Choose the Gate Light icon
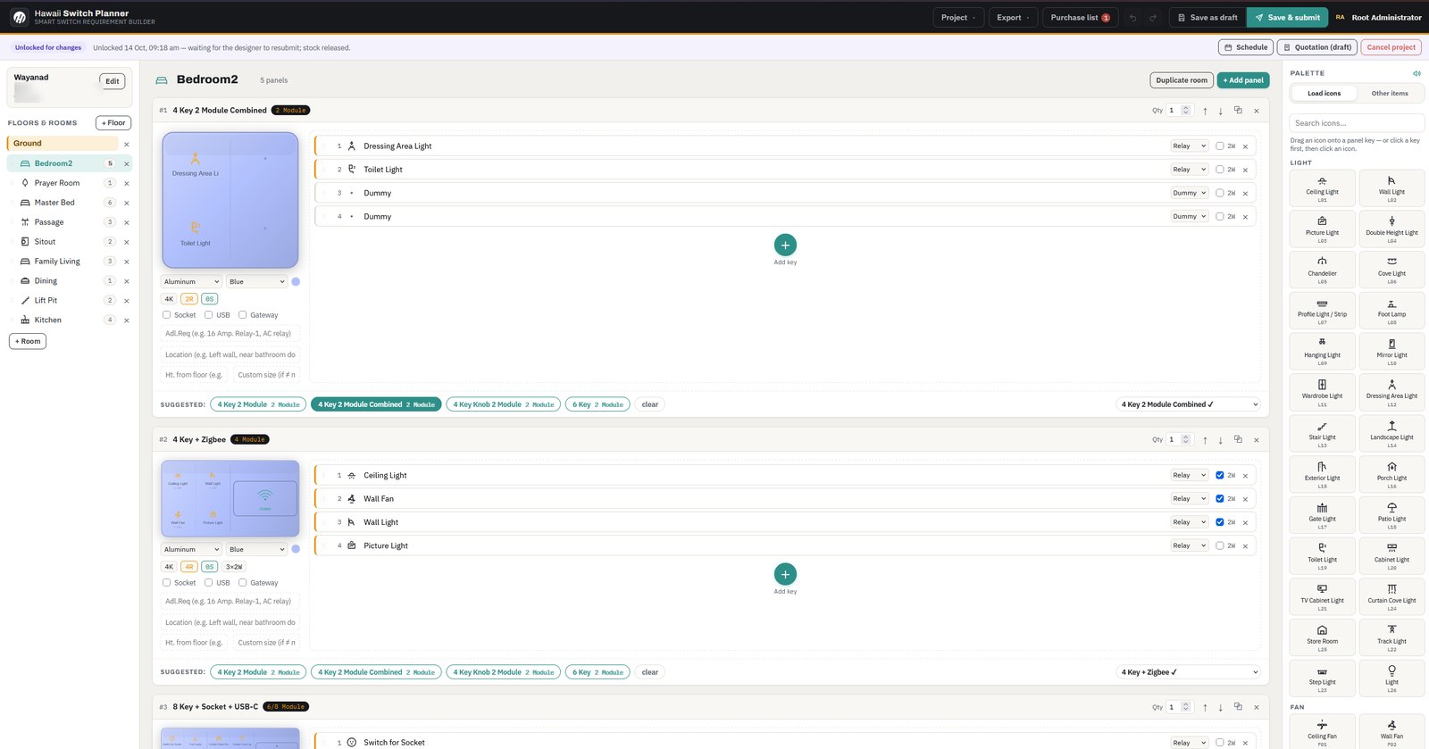 coord(1322,515)
